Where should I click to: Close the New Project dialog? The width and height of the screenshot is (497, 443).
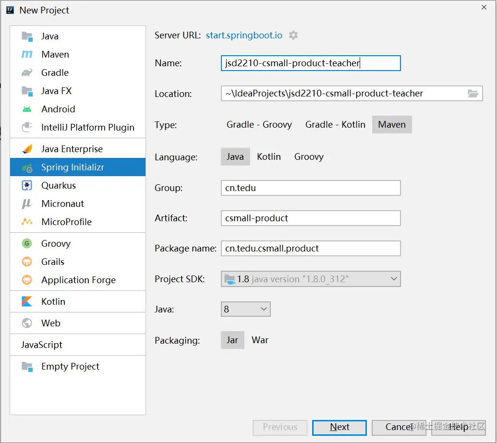click(484, 7)
